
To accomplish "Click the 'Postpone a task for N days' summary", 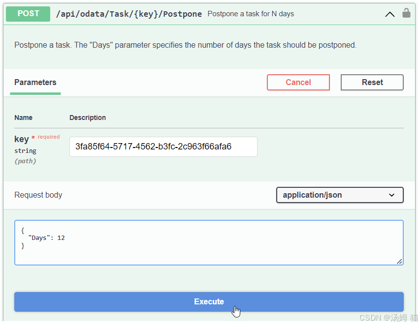I will pos(251,14).
